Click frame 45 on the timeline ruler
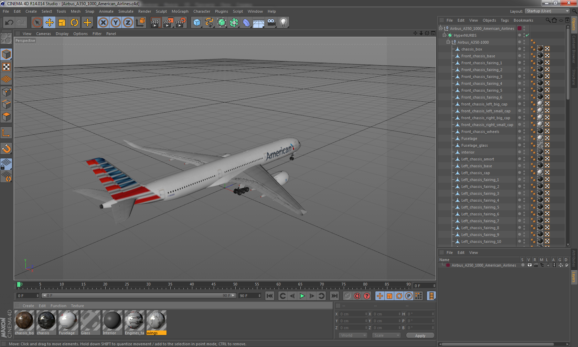The height and width of the screenshot is (347, 578). click(x=214, y=285)
